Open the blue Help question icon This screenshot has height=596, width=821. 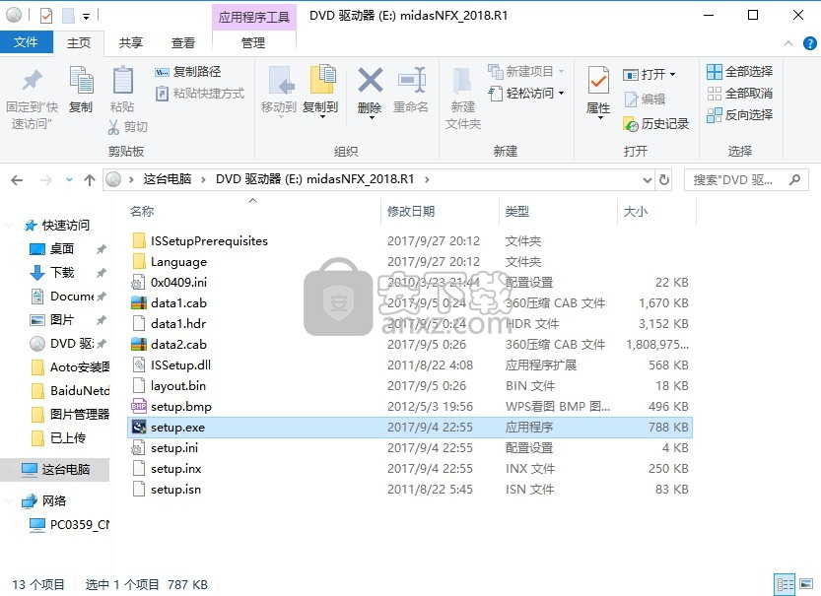[809, 43]
